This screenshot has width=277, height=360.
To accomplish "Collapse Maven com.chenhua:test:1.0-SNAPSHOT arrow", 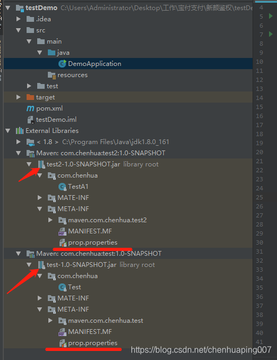I will 19,254.
